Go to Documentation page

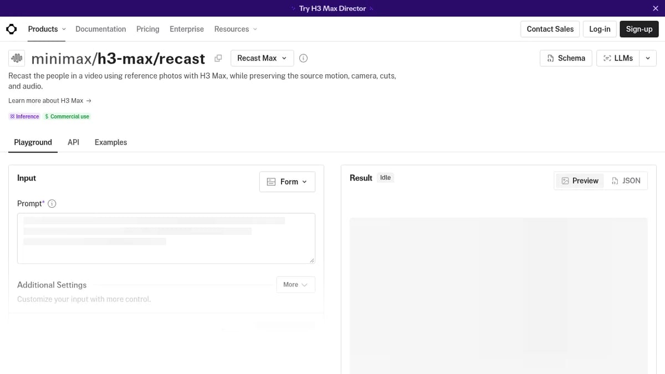(100, 29)
